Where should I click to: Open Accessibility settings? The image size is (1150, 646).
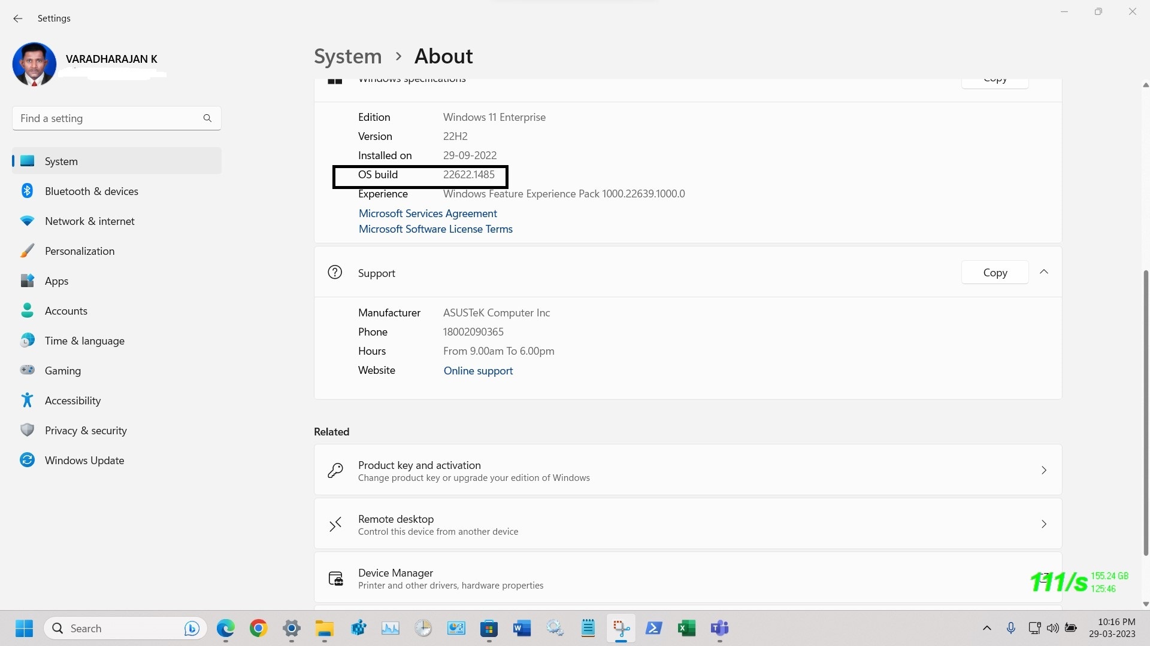click(x=117, y=400)
